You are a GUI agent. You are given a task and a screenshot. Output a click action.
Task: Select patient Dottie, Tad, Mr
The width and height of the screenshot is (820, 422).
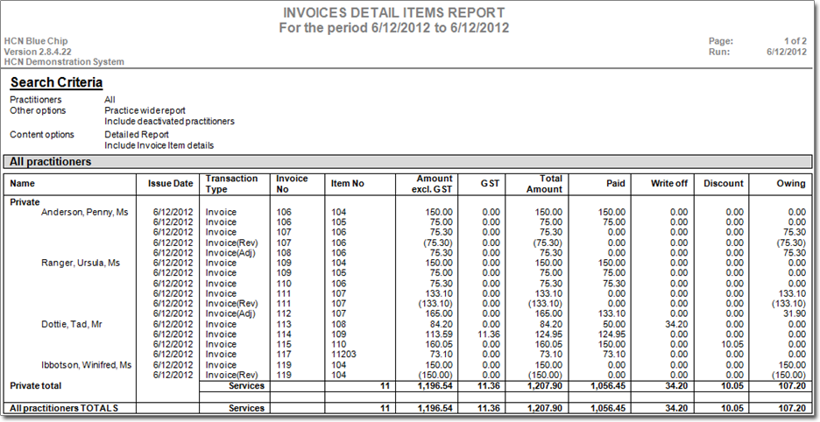coord(72,324)
